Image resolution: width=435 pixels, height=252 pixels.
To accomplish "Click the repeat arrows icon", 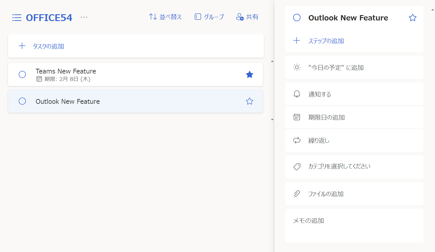I will point(297,140).
